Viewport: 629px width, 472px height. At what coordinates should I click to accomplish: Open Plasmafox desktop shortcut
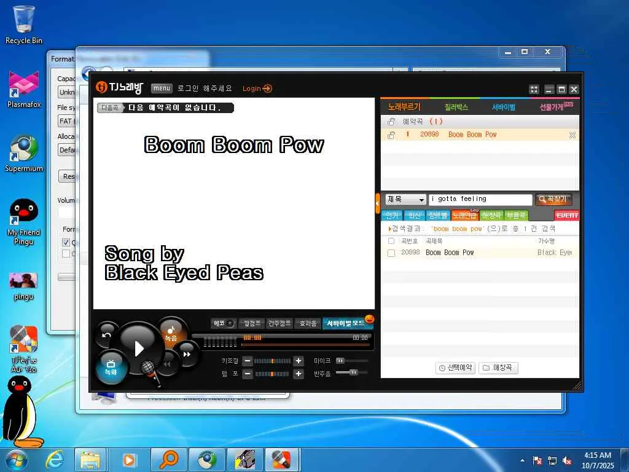[24, 89]
